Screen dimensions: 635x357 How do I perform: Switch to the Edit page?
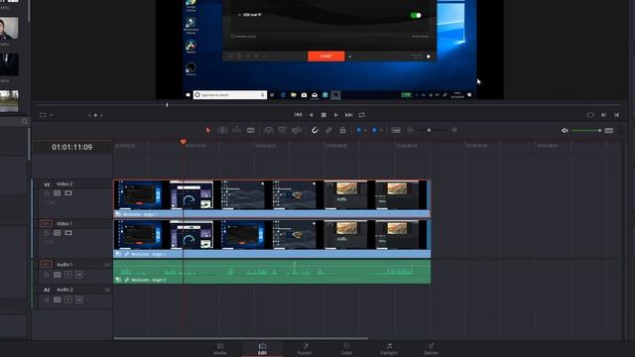262,349
